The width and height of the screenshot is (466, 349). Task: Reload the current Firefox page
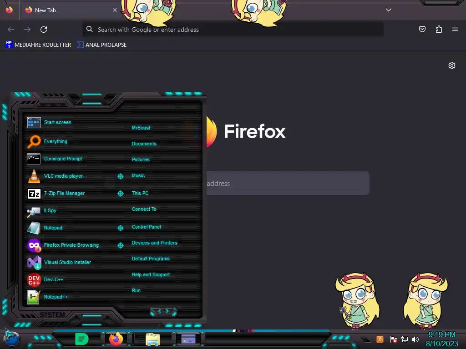click(44, 30)
